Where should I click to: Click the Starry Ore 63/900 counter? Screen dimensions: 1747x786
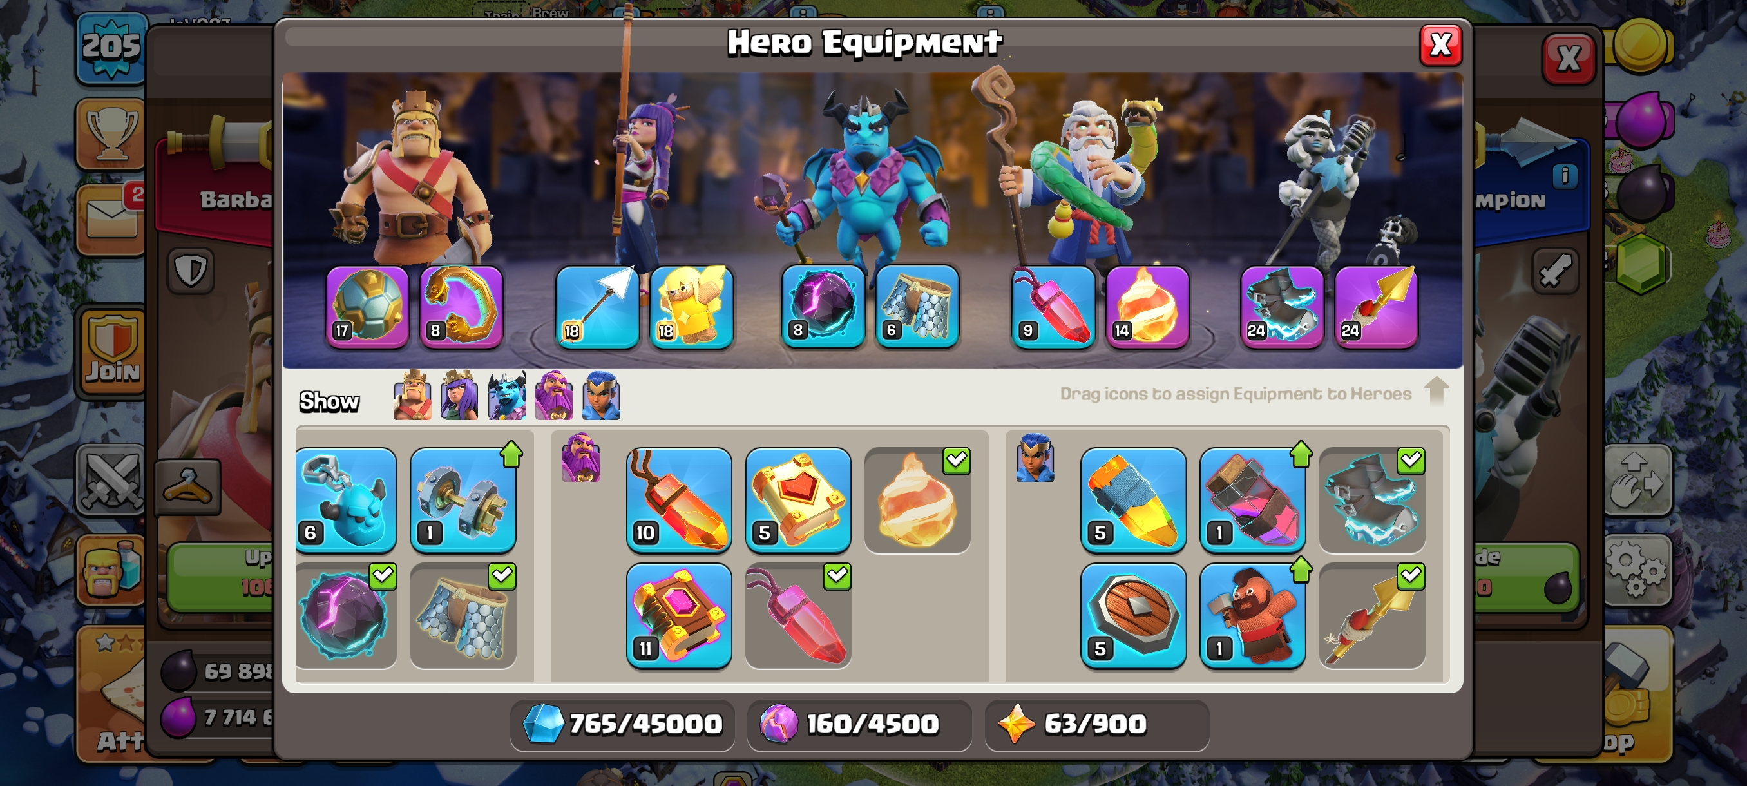1096,724
